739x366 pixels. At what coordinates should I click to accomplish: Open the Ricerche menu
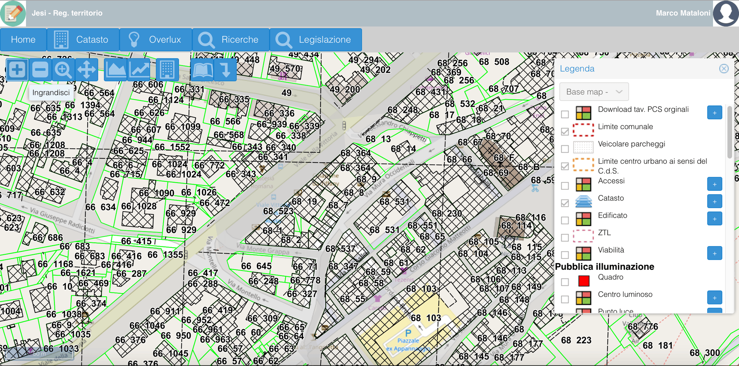coord(231,40)
